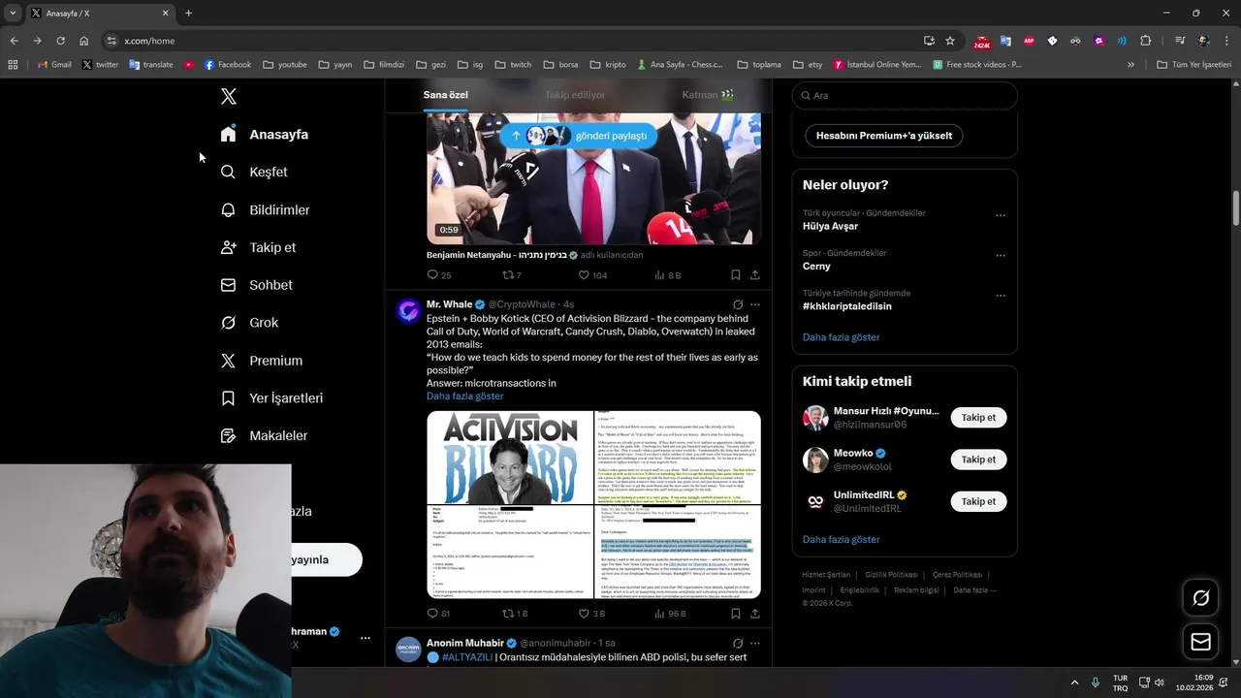Share the Mr. Whale post
Viewport: 1241px width, 698px height.
[755, 614]
